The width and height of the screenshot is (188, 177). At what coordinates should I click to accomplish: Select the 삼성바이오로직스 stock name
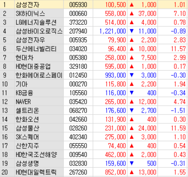tap(39, 31)
